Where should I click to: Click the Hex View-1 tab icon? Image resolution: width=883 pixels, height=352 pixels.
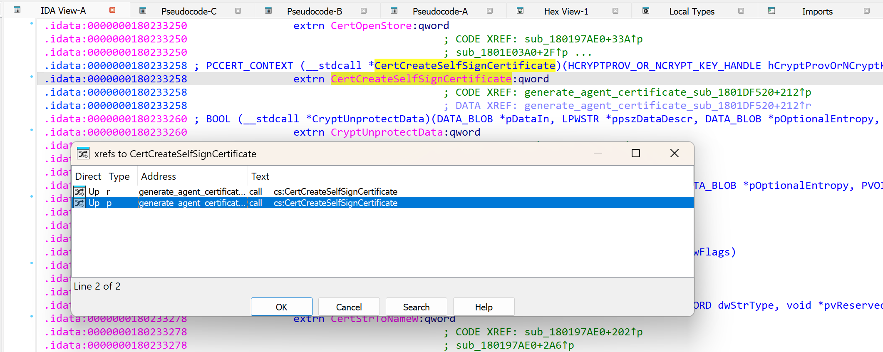pos(520,11)
